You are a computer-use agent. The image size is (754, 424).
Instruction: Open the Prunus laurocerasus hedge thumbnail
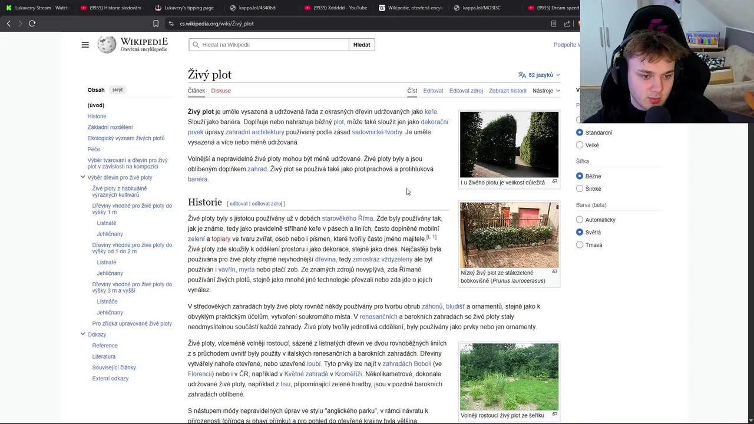(509, 235)
